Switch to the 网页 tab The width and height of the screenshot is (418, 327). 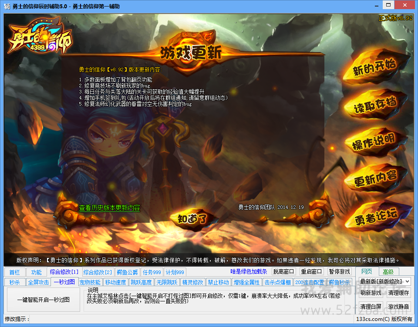(x=367, y=271)
